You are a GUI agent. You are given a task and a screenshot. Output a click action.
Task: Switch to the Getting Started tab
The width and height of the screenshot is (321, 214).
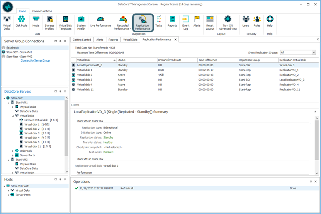[82, 40]
